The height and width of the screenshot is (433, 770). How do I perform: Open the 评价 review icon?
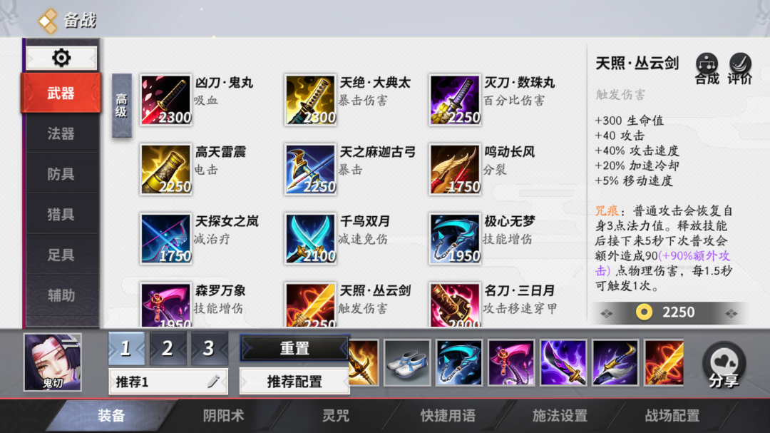tap(739, 68)
